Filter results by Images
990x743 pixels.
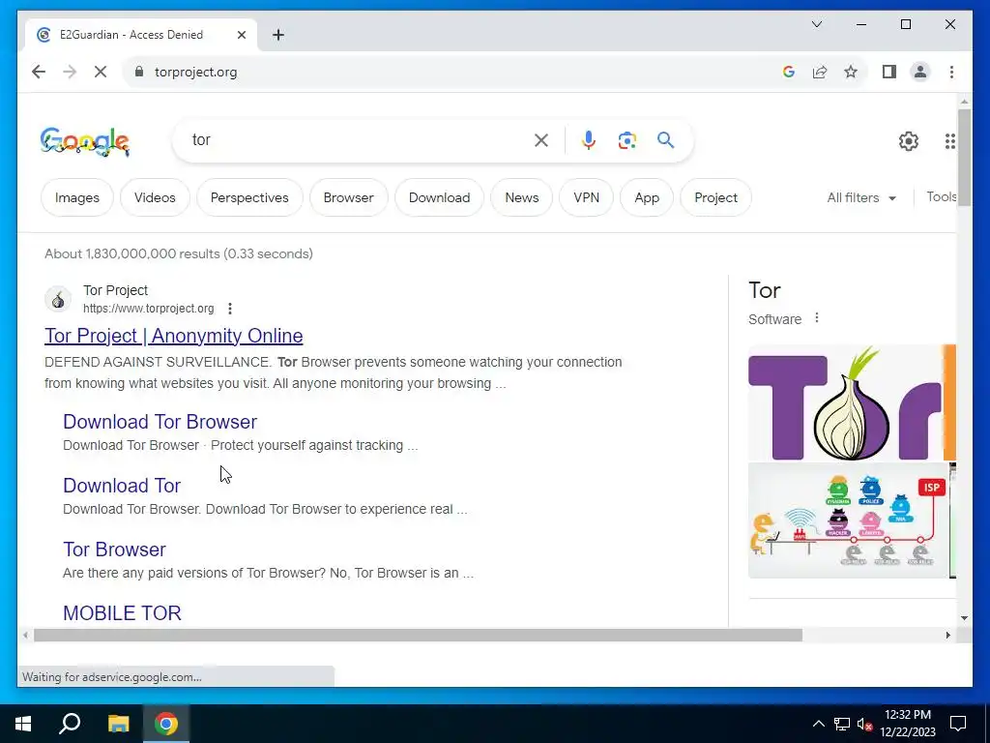(x=77, y=197)
